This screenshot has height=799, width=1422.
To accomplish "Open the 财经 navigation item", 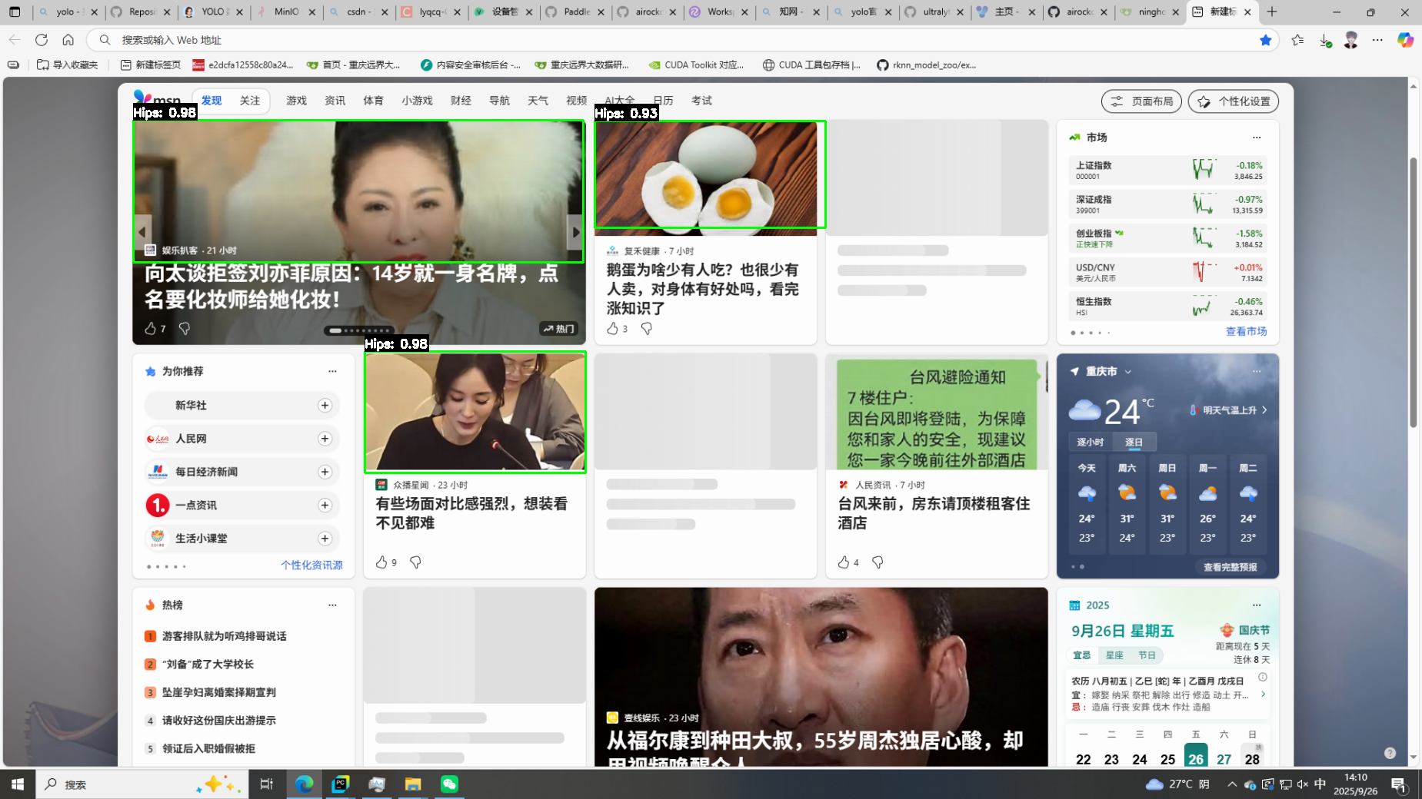I will [461, 101].
